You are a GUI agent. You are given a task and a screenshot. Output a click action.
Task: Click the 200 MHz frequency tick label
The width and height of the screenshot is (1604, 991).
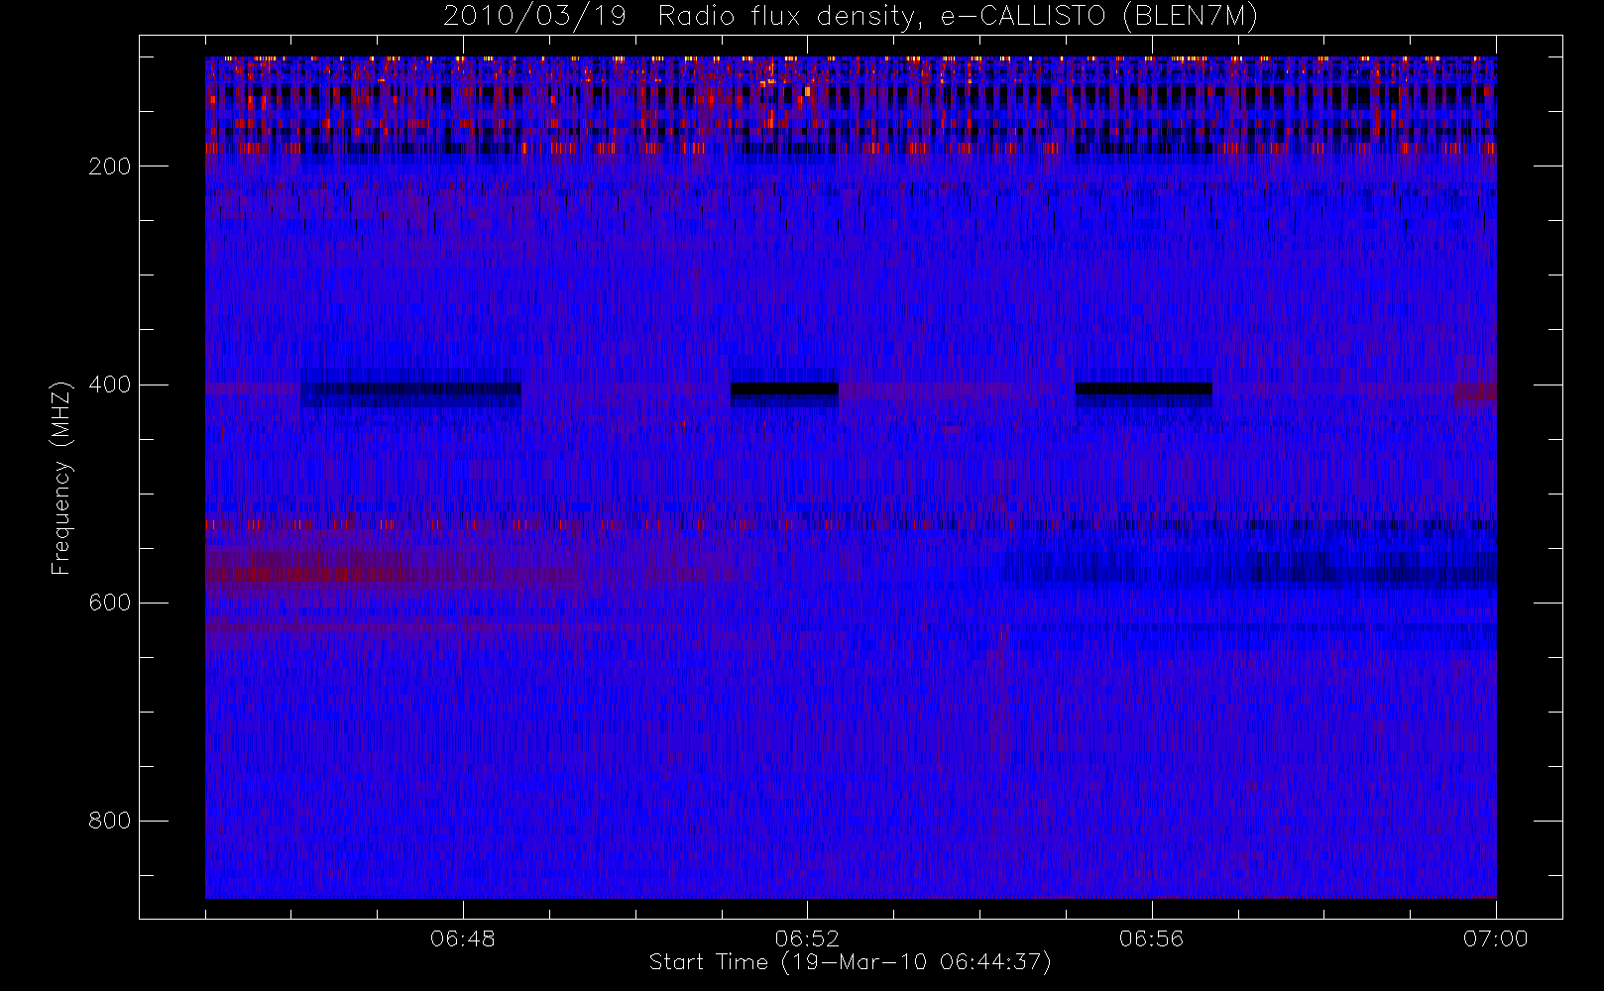click(x=109, y=166)
